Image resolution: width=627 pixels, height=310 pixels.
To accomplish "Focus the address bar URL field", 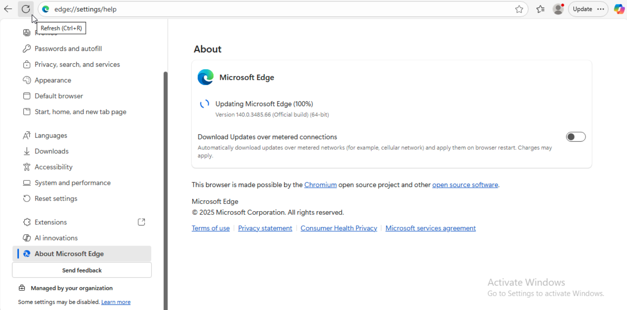I will 257,9.
